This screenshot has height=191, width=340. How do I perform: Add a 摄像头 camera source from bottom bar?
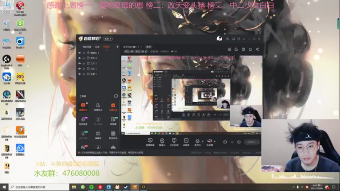[162, 142]
